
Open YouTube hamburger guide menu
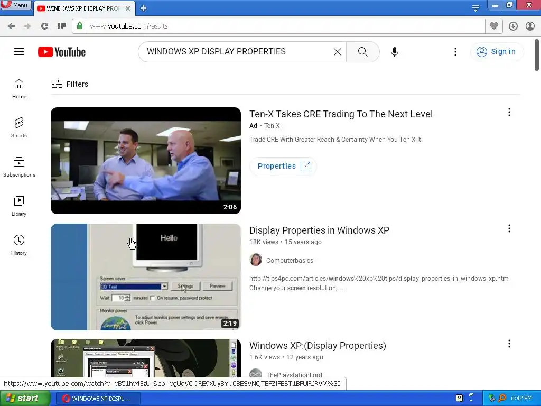19,52
